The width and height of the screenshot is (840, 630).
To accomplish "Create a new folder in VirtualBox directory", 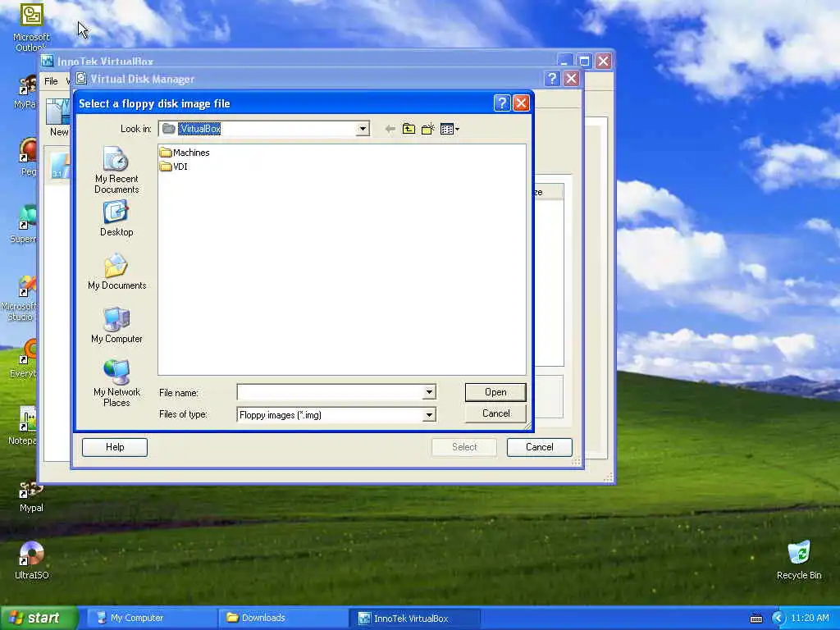I will (x=427, y=129).
